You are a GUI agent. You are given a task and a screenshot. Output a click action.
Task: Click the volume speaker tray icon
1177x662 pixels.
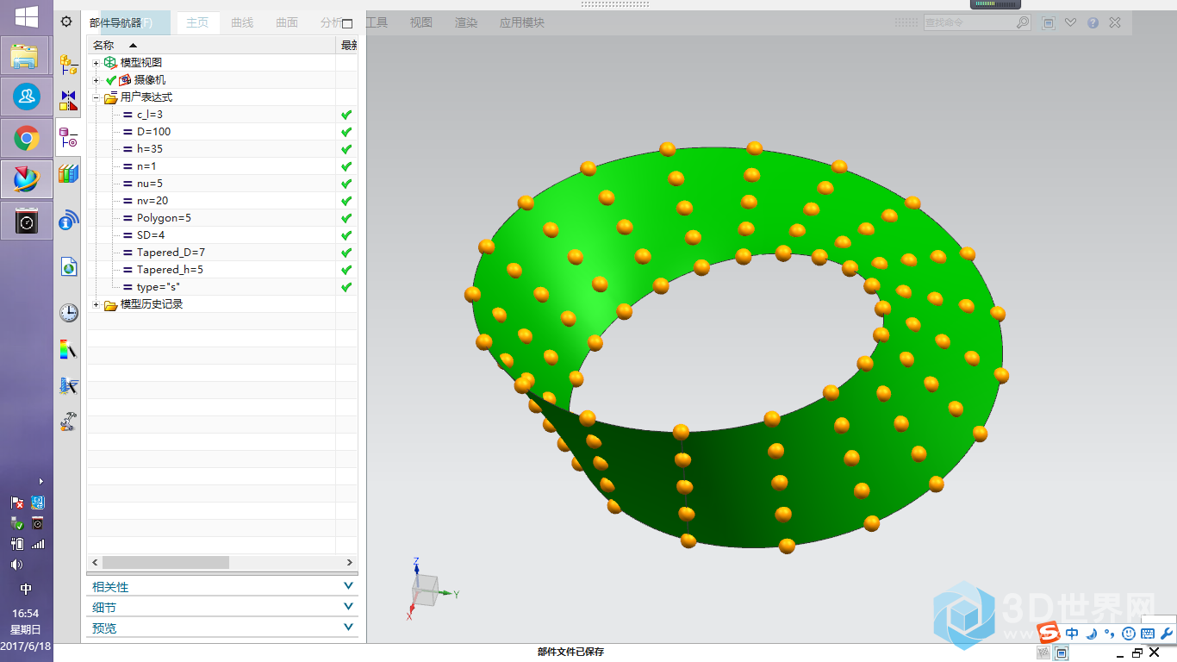click(x=17, y=565)
